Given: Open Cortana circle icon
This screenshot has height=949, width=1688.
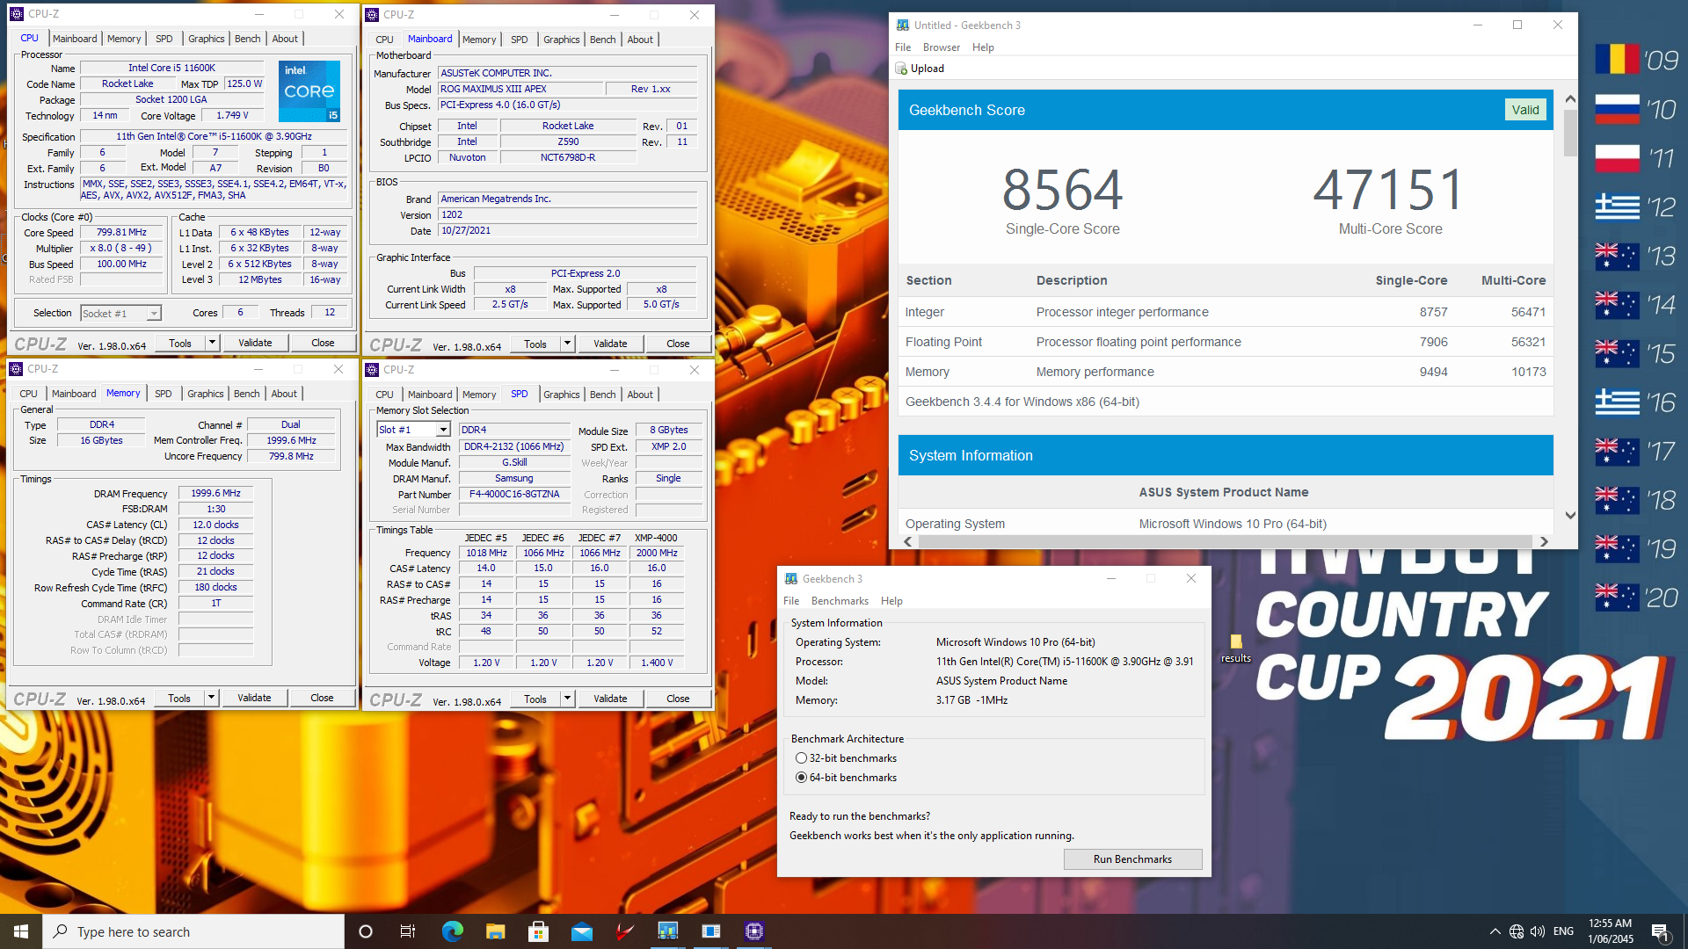Looking at the screenshot, I should point(366,931).
